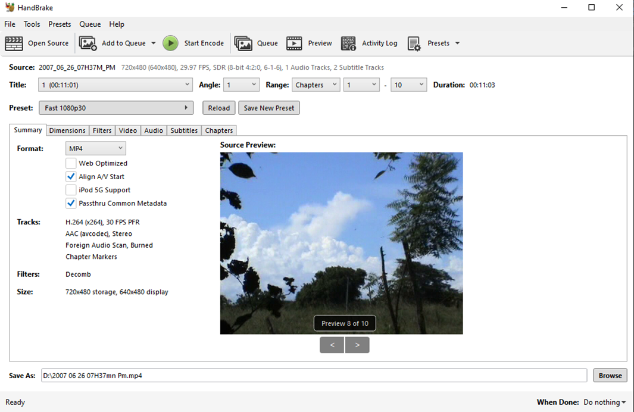Expand the Format MP4 dropdown
This screenshot has width=634, height=412.
coord(96,148)
